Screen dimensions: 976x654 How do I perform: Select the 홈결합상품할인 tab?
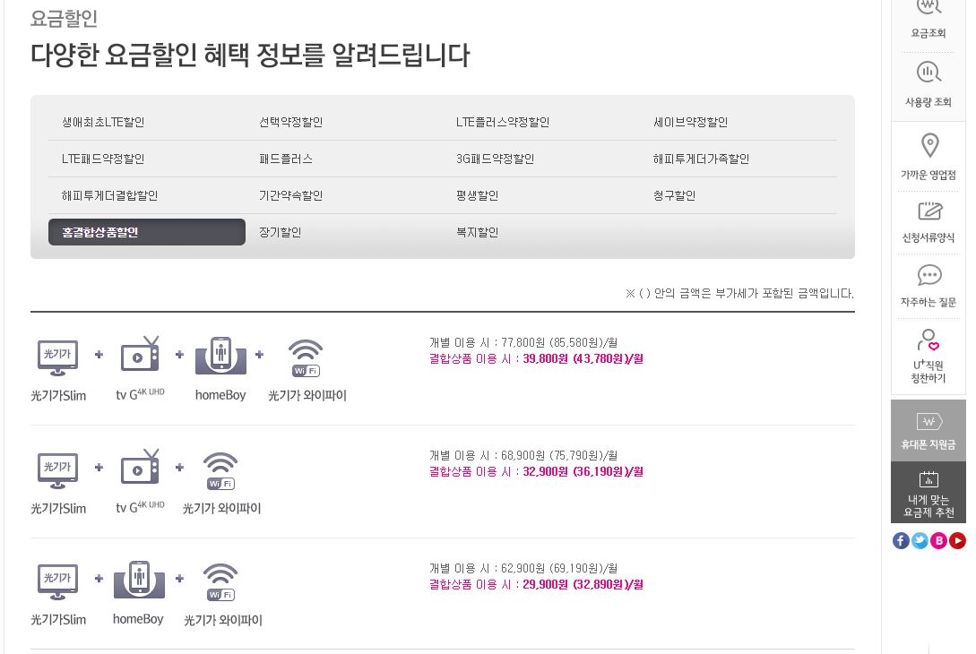point(146,232)
